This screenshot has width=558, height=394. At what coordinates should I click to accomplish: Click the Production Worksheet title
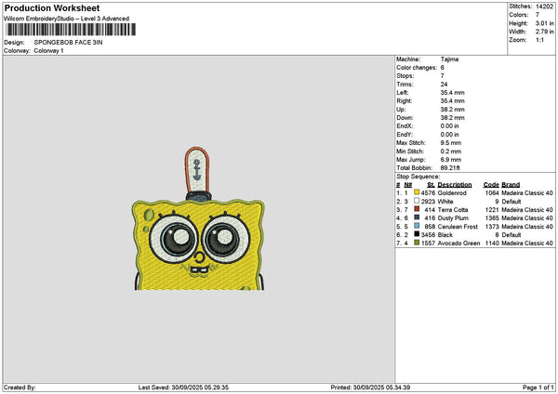click(52, 7)
